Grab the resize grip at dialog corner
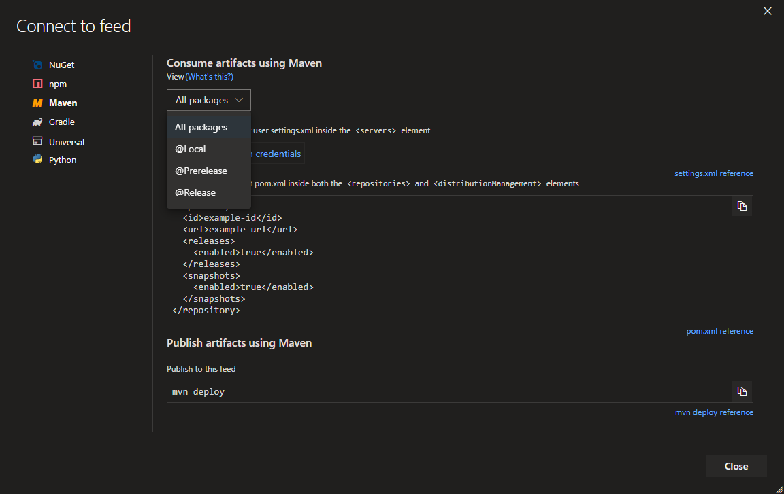 point(779,489)
